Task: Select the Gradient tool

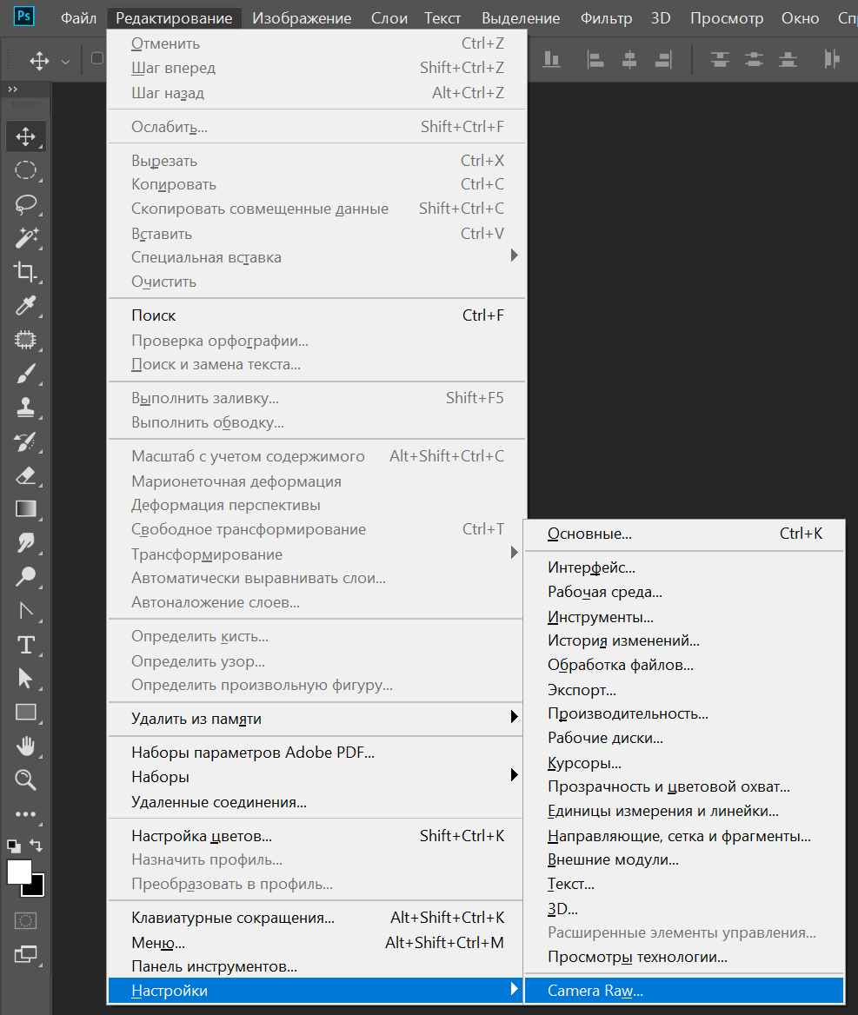Action: 26,508
